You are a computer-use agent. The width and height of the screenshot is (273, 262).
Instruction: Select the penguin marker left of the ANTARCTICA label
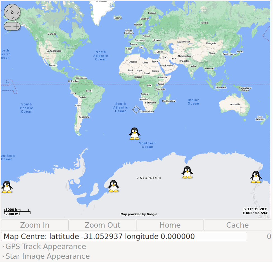click(113, 186)
